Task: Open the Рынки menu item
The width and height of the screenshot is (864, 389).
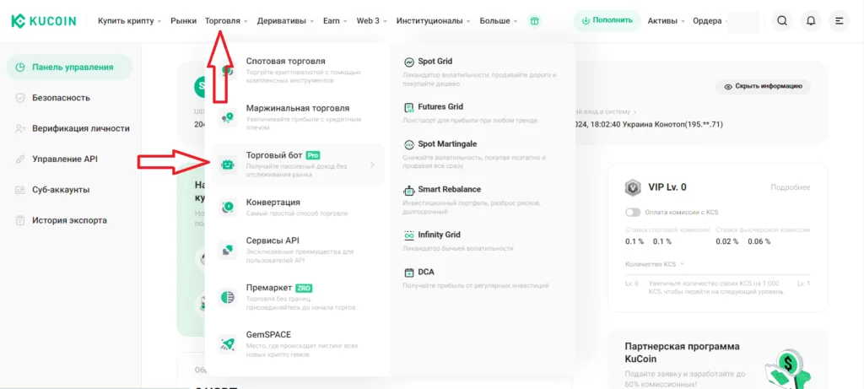Action: click(x=183, y=20)
